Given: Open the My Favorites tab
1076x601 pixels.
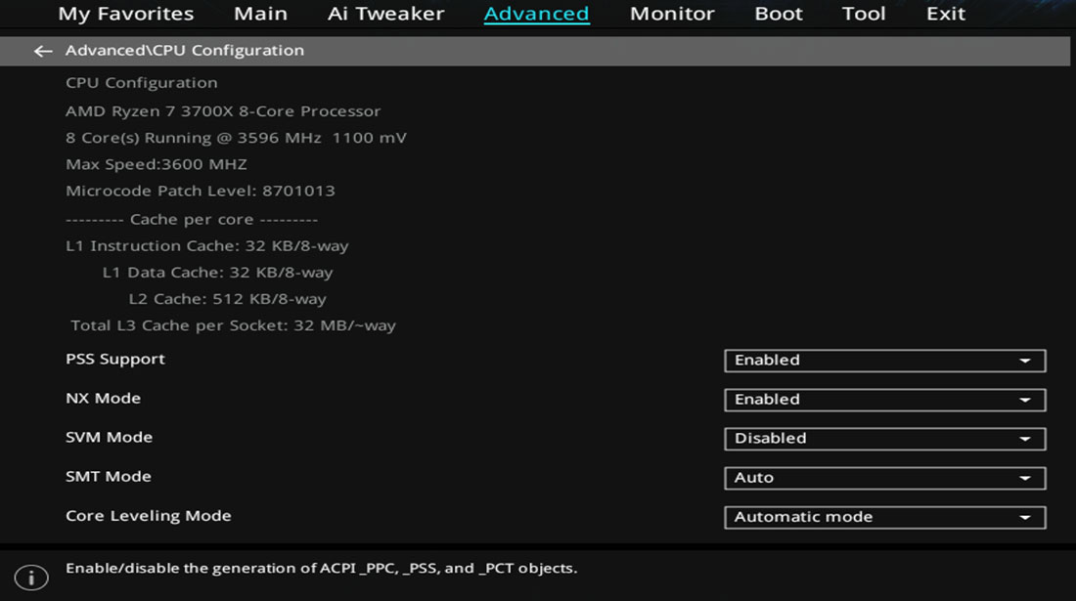Looking at the screenshot, I should pyautogui.click(x=126, y=14).
